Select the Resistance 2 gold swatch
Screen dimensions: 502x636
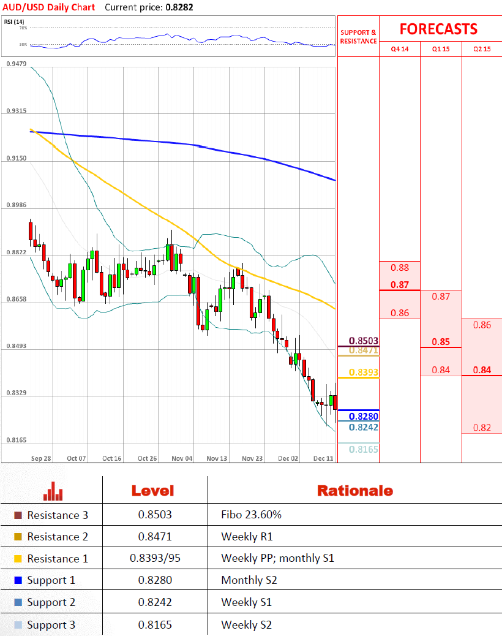(18, 537)
